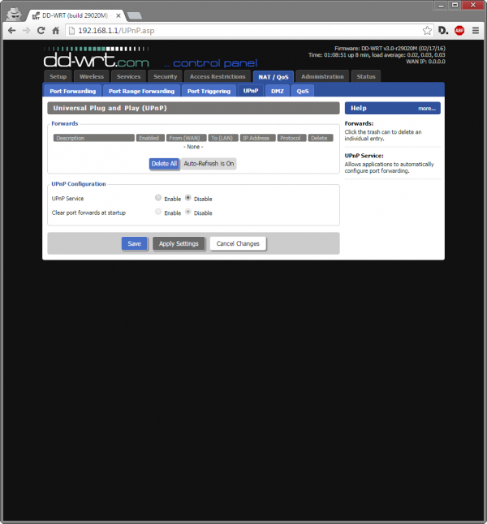The width and height of the screenshot is (487, 524).
Task: Enable the UPnP Service radio
Action: pyautogui.click(x=158, y=198)
